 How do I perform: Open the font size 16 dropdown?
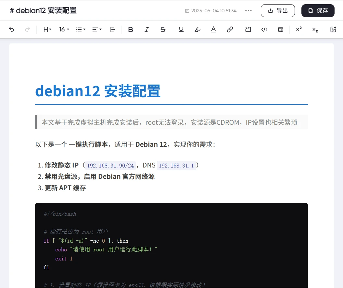click(64, 29)
